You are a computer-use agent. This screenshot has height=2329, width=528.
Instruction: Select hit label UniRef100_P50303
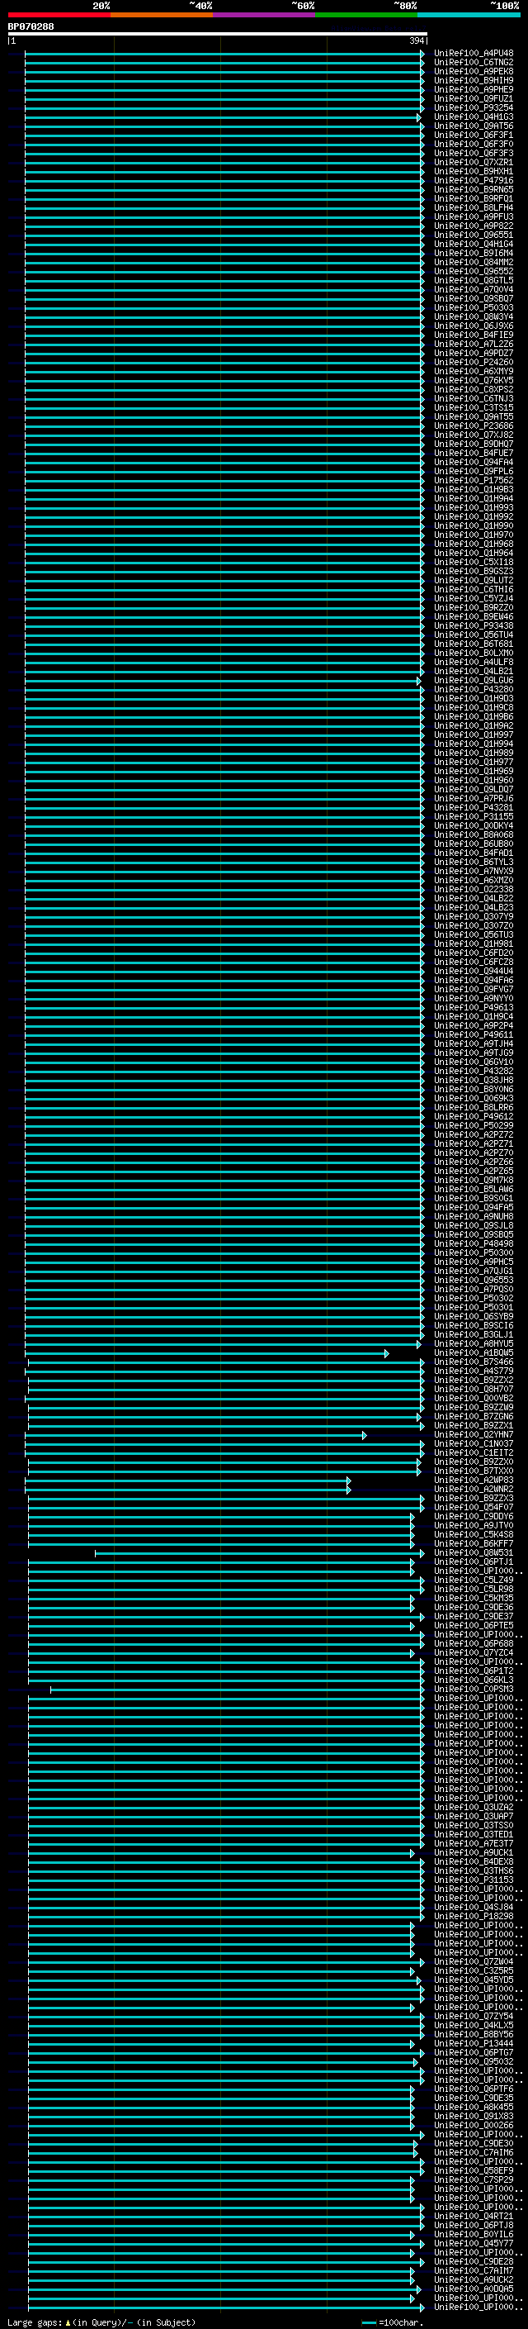click(x=473, y=308)
